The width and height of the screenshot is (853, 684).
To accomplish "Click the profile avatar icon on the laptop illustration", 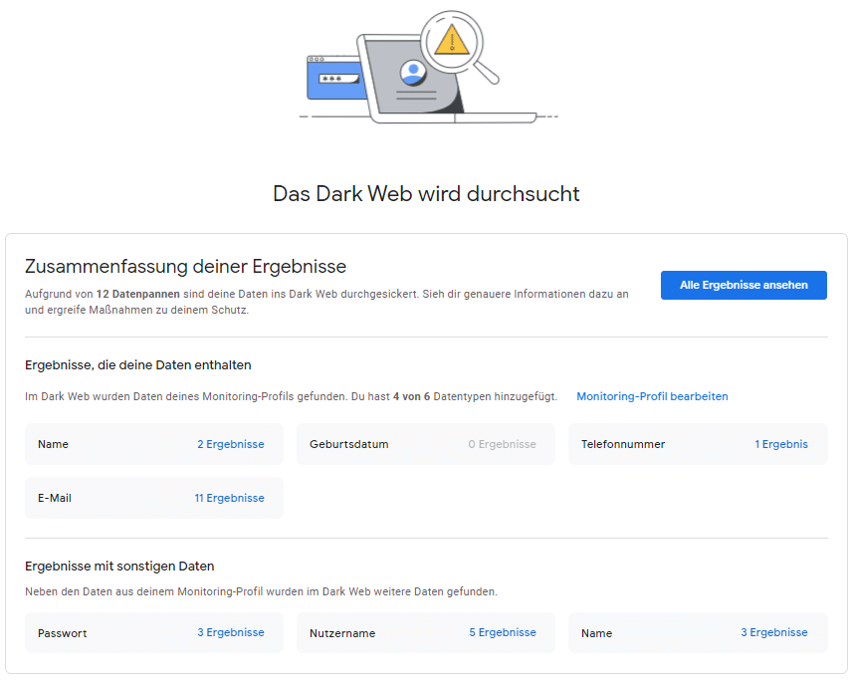I will point(413,73).
